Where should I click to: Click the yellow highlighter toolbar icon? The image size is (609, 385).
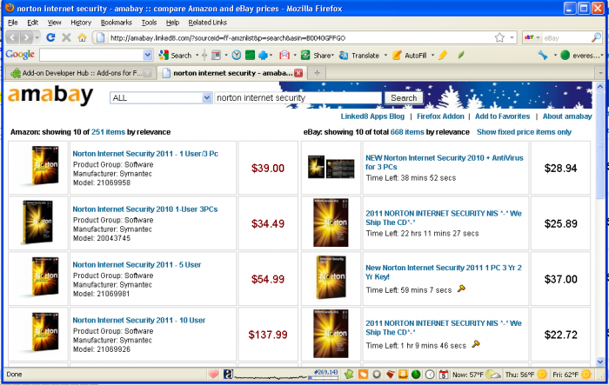click(x=442, y=56)
